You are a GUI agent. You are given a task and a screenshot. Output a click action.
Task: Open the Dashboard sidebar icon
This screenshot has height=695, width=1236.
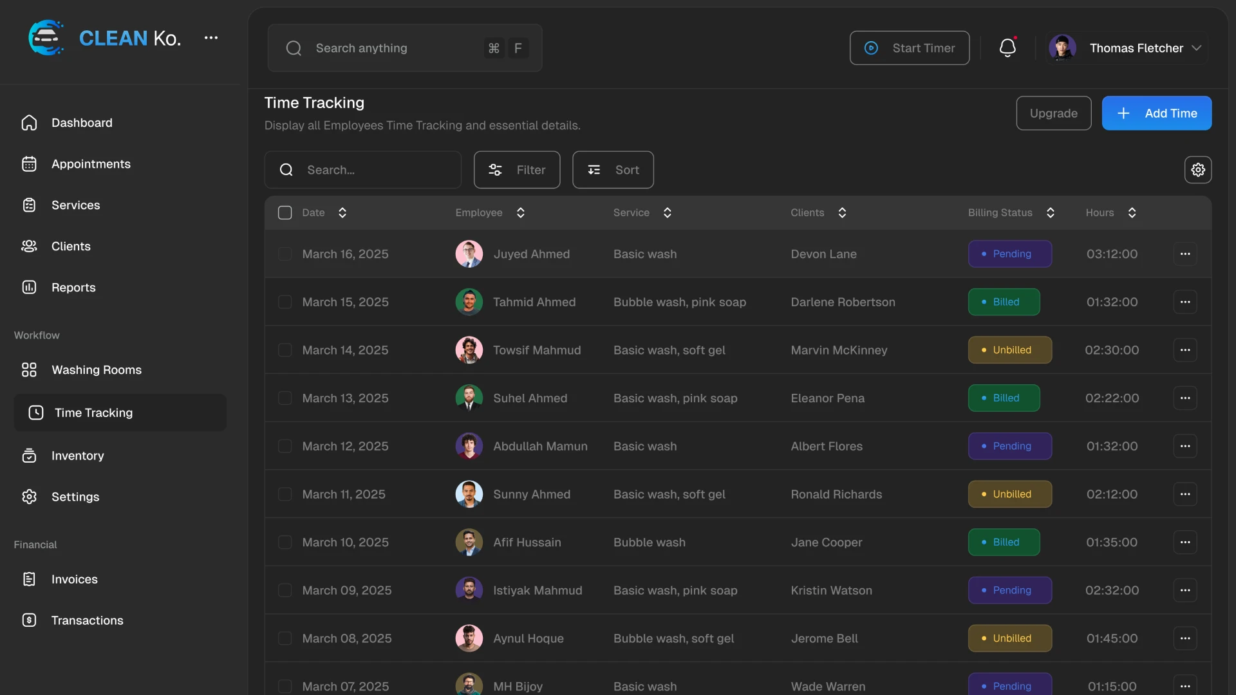(29, 123)
